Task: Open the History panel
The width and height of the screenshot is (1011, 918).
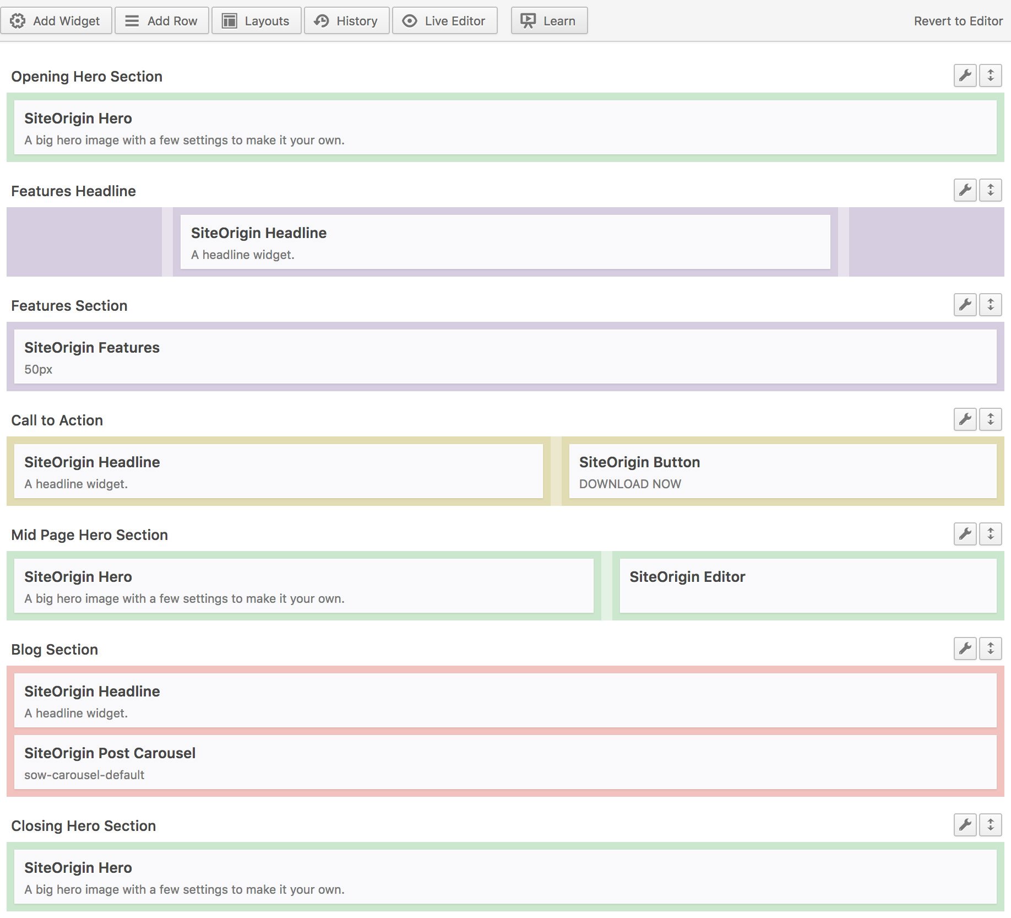Action: coord(346,21)
